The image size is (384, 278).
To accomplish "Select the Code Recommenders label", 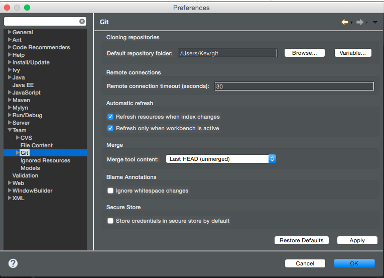I will (41, 47).
